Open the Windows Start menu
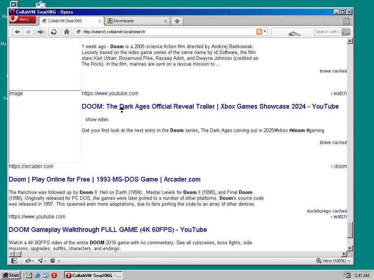This screenshot has width=374, height=280. pyautogui.click(x=11, y=275)
